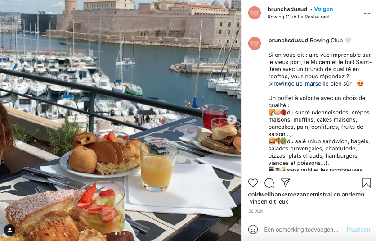Open the 30 JUNI post date link

click(256, 211)
